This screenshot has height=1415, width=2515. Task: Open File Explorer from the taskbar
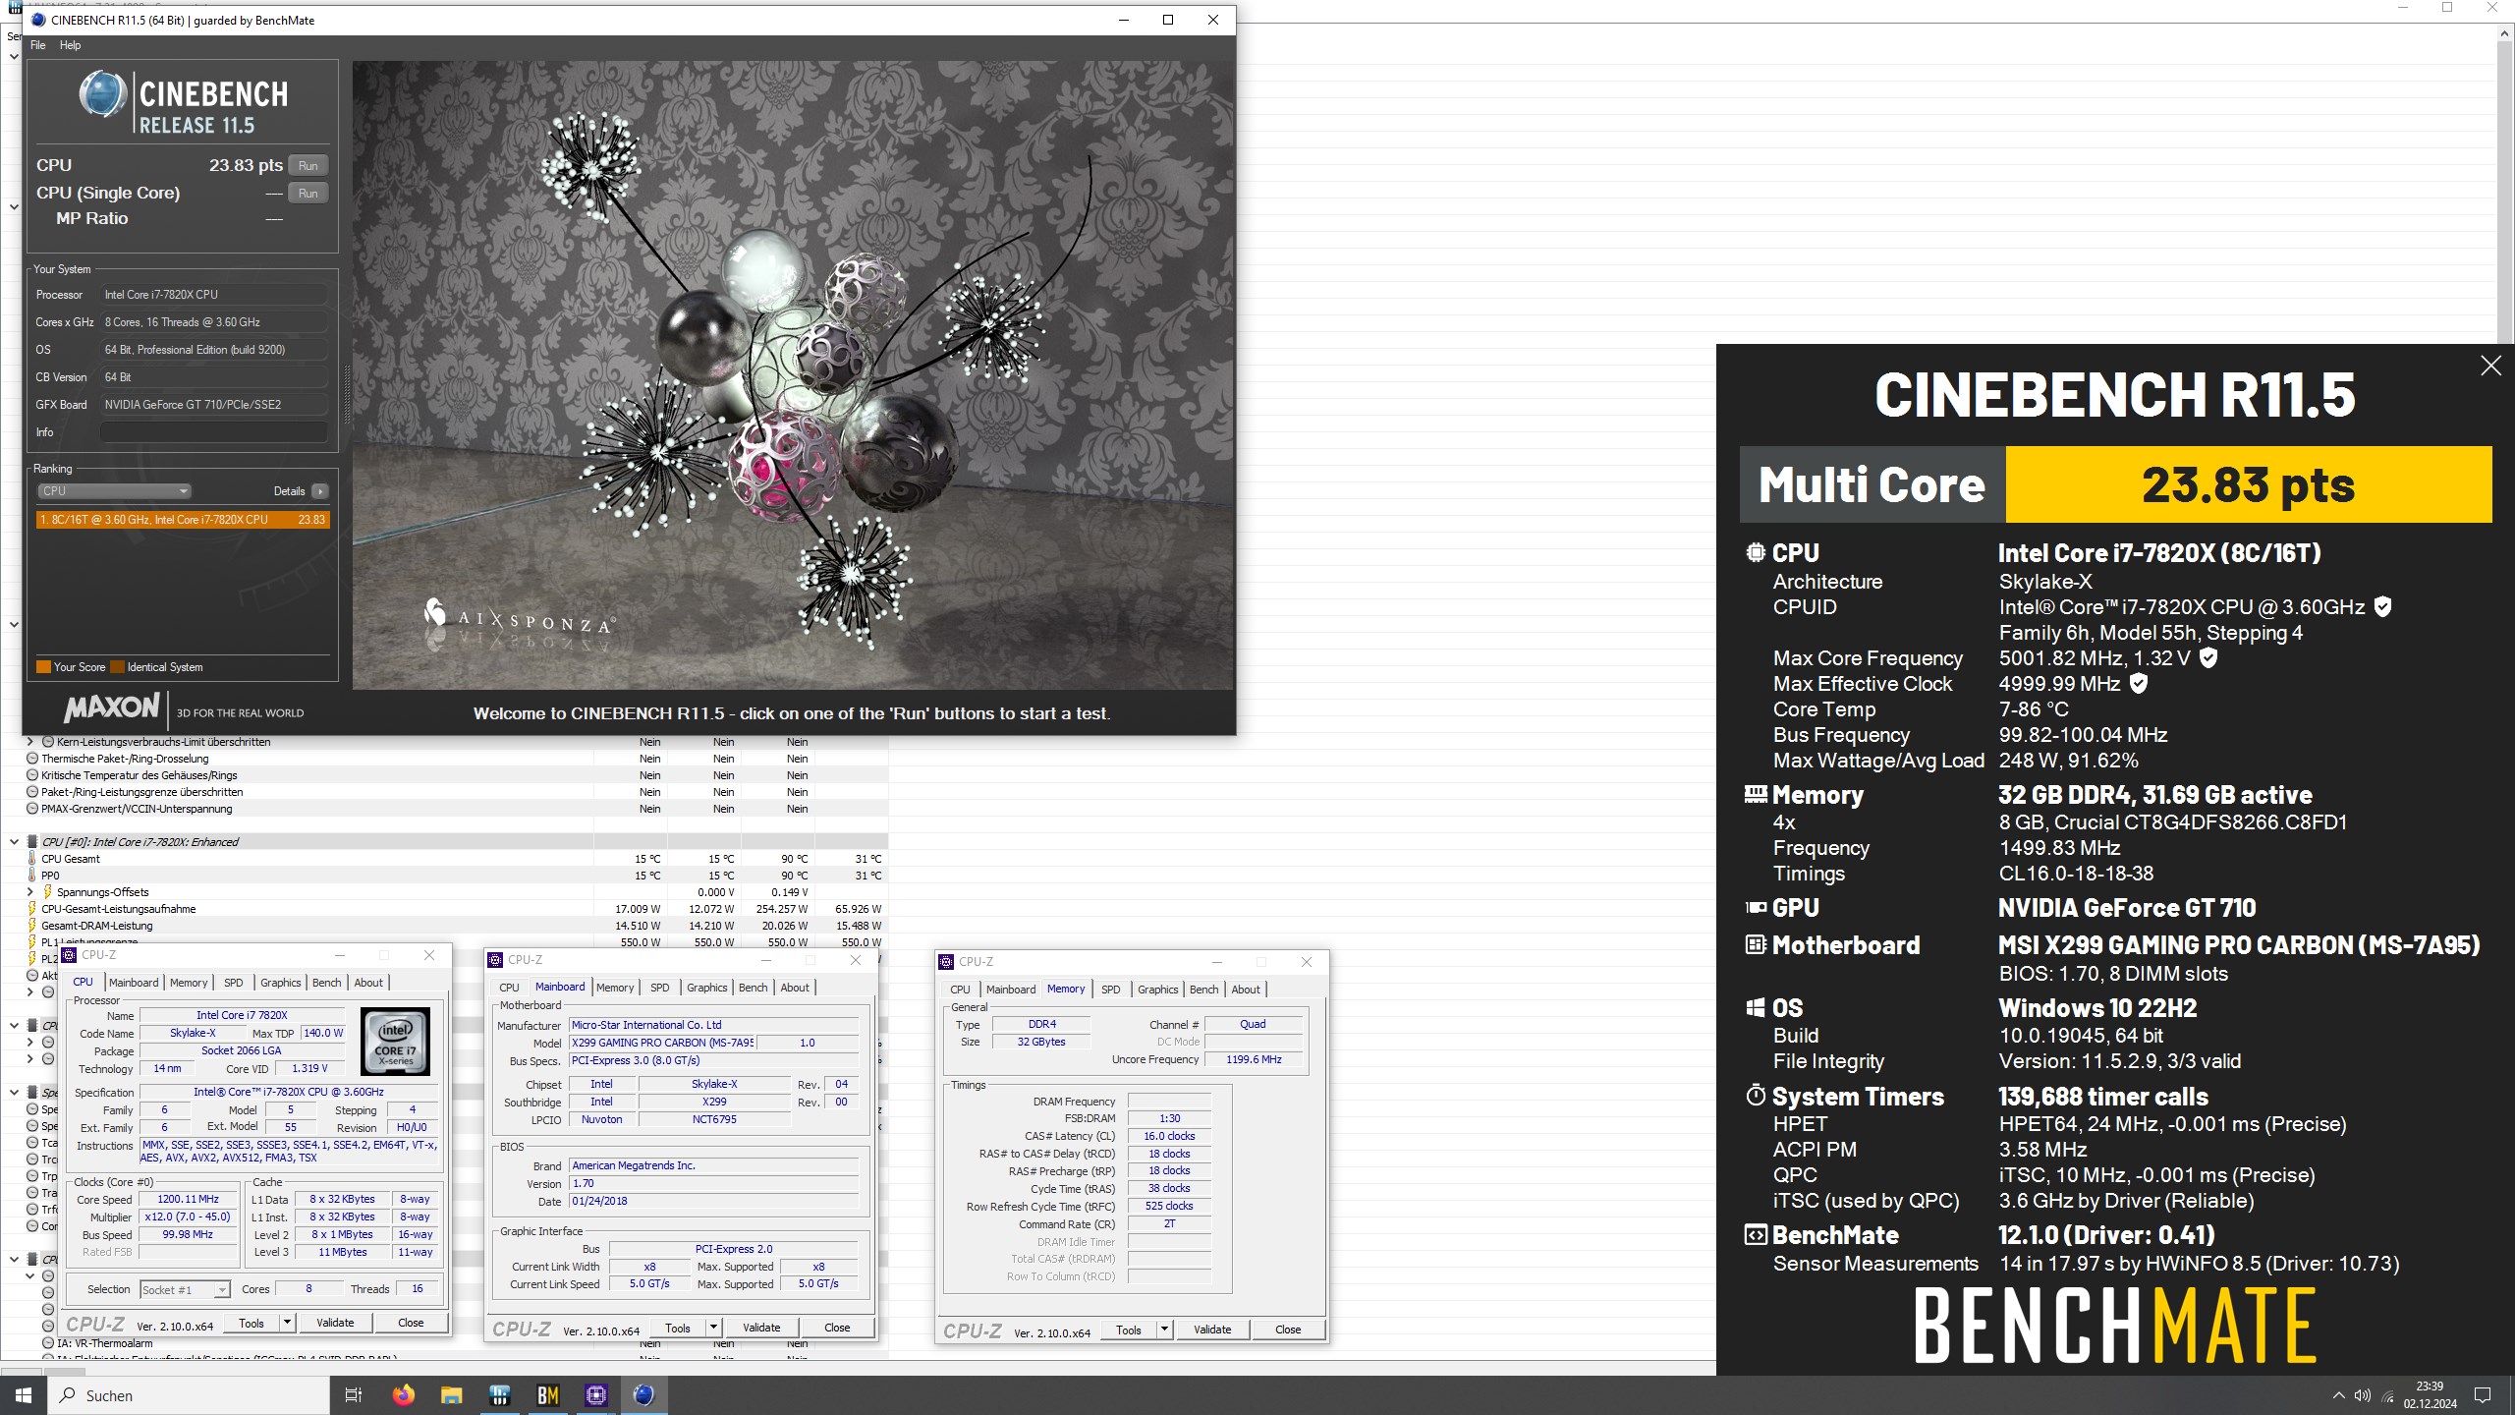[x=451, y=1394]
